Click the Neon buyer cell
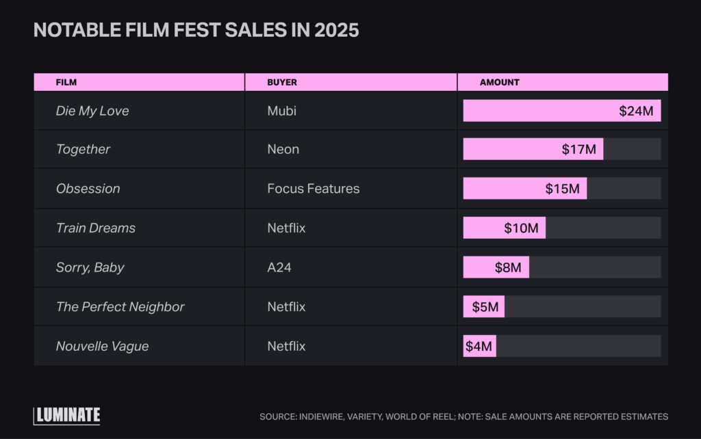The height and width of the screenshot is (439, 701). [283, 149]
